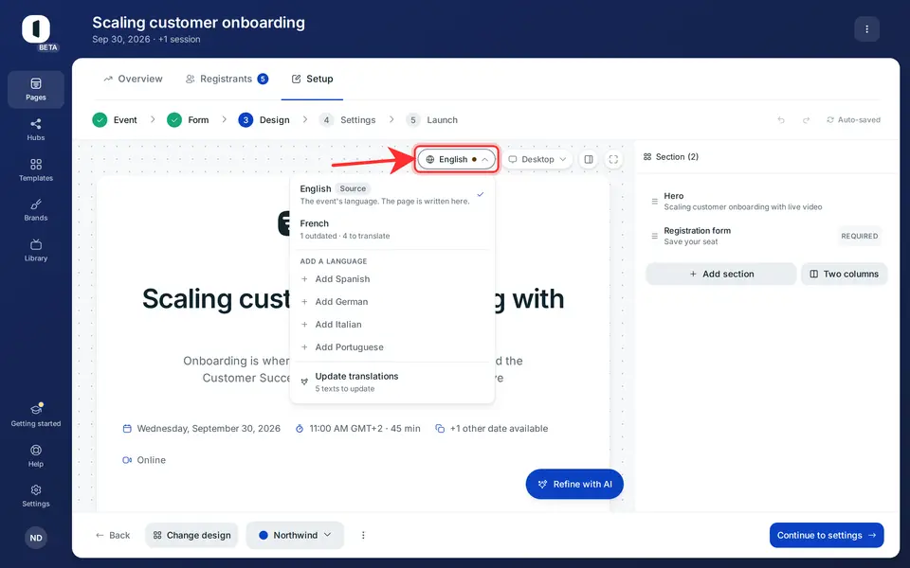This screenshot has width=910, height=568.
Task: Open the three-dot menu beside Northwind
Action: pyautogui.click(x=363, y=535)
